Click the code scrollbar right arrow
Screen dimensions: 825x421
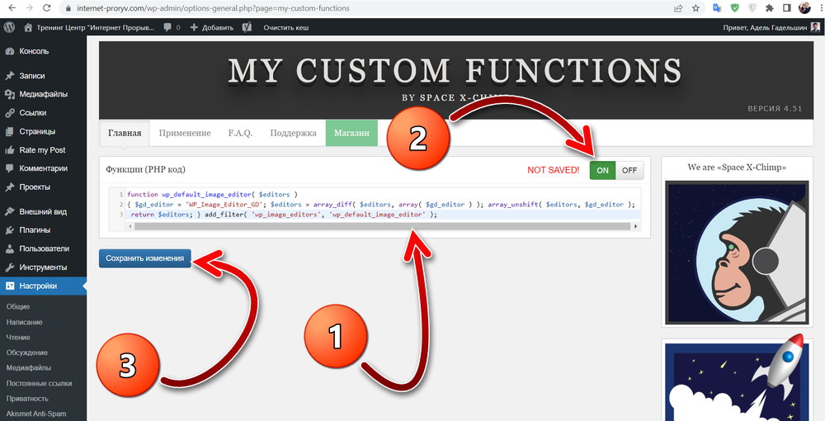click(635, 226)
